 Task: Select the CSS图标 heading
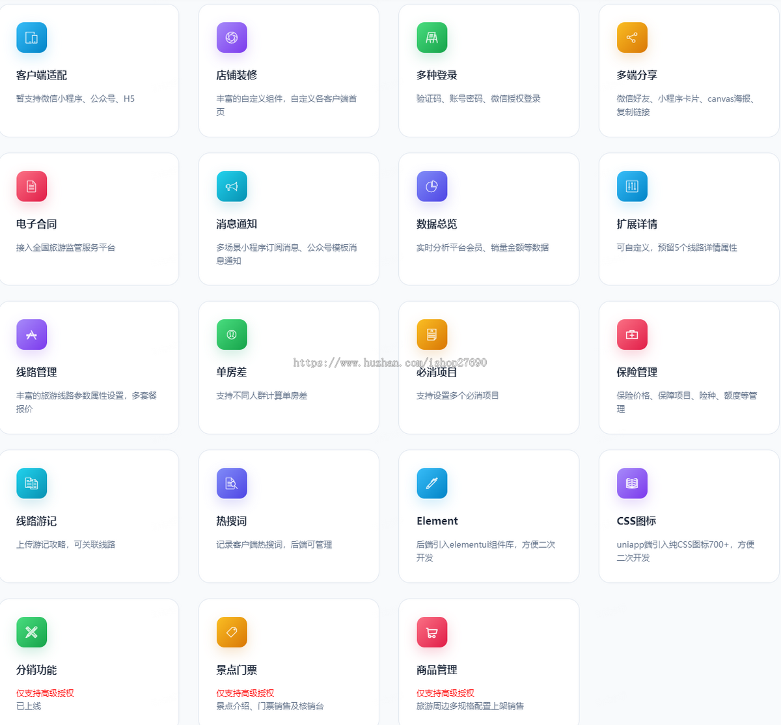coord(637,521)
